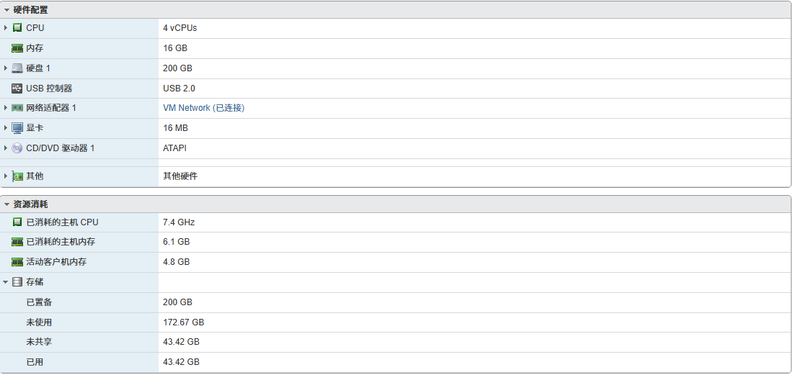Expand the CPU row details
Image resolution: width=793 pixels, height=375 pixels.
click(6, 28)
